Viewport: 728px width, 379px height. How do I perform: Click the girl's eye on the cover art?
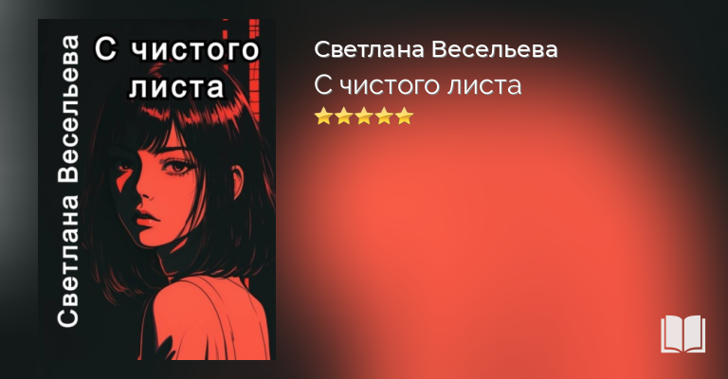tap(177, 166)
